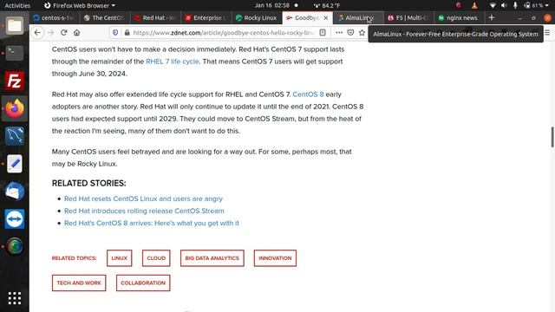This screenshot has width=555, height=312.
Task: Switch to the Rocky Linux tab
Action: coord(257,17)
